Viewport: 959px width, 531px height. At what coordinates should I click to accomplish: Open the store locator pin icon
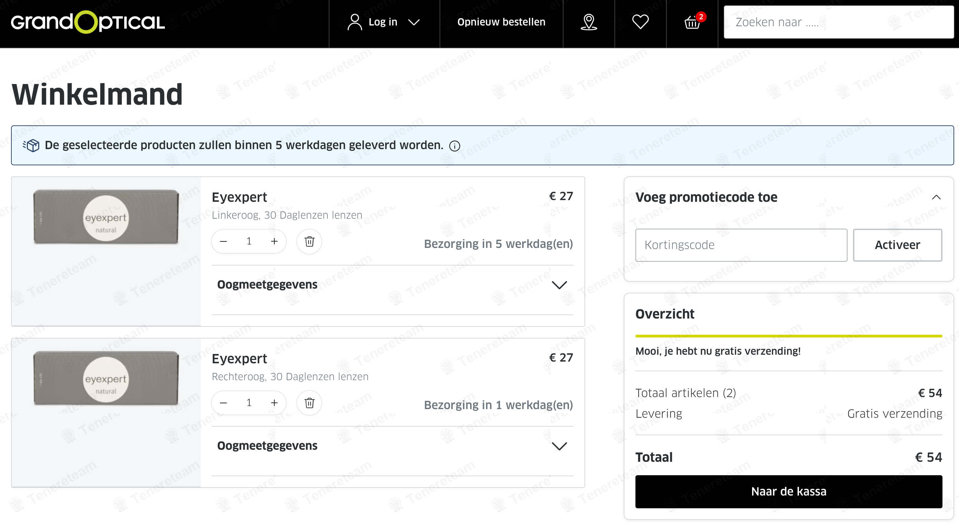coord(589,22)
